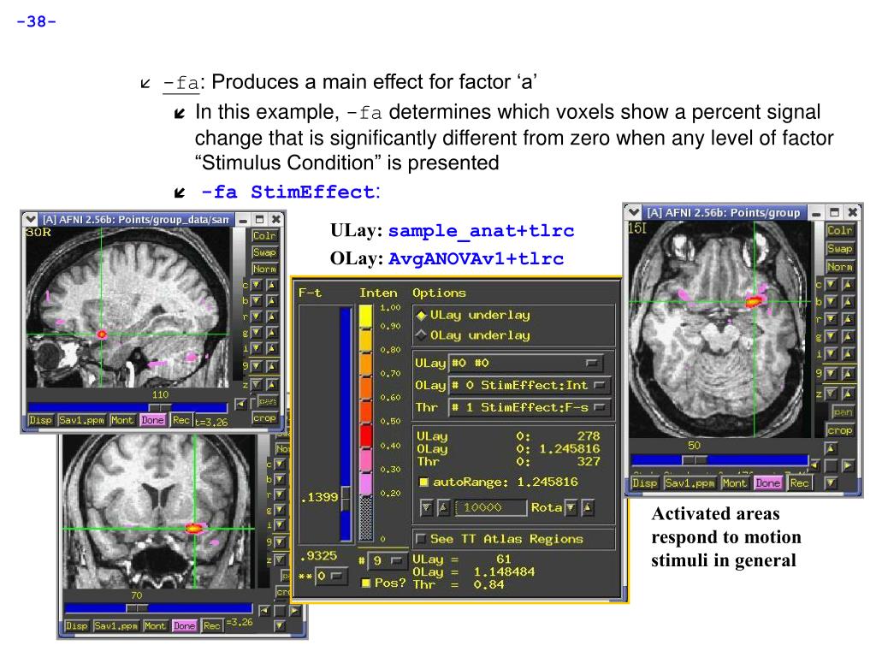This screenshot has height=657, width=876.
Task: Click 'r' down arrow in sagittal window
Action: pos(257,317)
